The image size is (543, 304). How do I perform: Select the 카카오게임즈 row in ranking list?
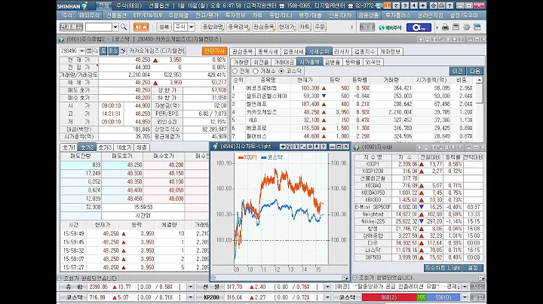click(353, 112)
